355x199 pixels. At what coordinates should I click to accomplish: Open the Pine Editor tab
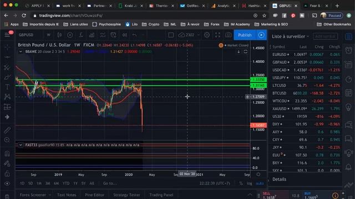point(94,195)
